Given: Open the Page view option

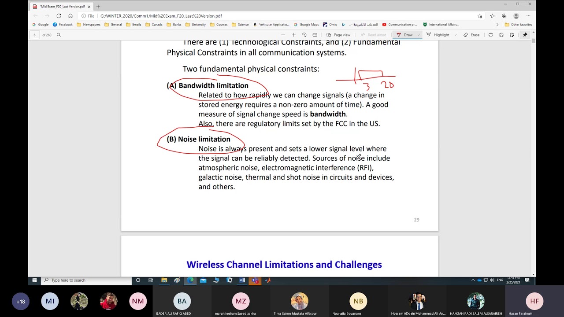Looking at the screenshot, I should click(338, 35).
